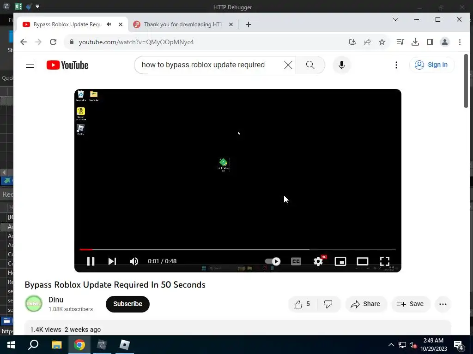
Task: Open YouTube settings three-dot menu
Action: (x=396, y=65)
